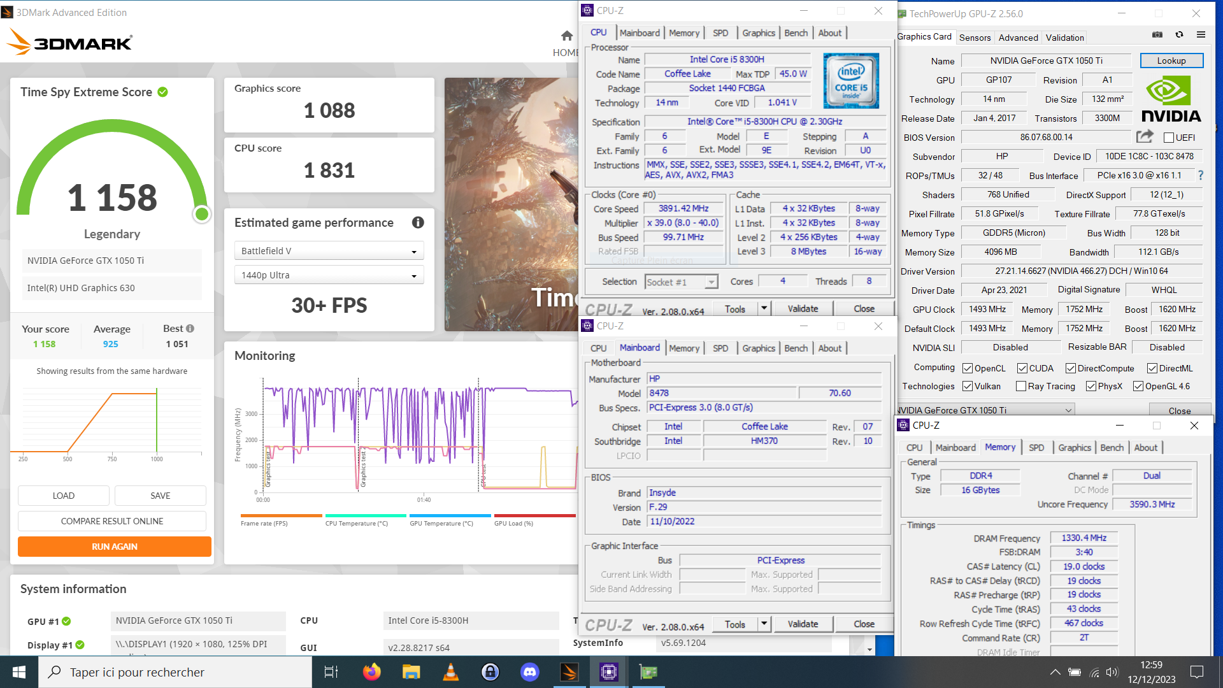This screenshot has height=688, width=1223.
Task: Toggle PhysX checkbox
Action: 1091,386
